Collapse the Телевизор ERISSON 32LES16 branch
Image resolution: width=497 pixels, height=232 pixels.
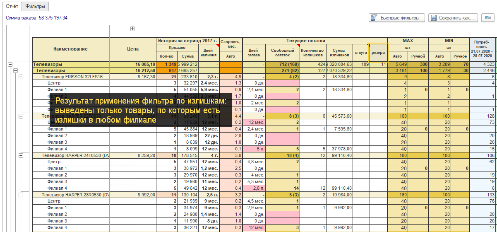[x=21, y=77]
